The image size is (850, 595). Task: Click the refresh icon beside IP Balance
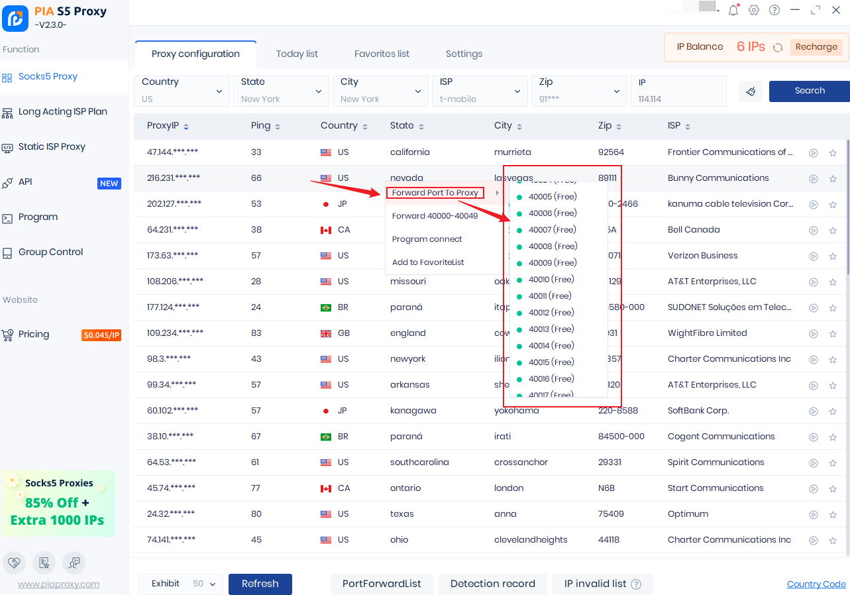778,47
